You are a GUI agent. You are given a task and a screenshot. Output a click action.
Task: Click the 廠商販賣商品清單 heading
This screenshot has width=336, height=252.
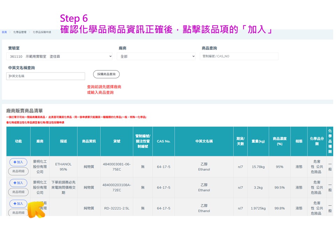[x=24, y=111]
